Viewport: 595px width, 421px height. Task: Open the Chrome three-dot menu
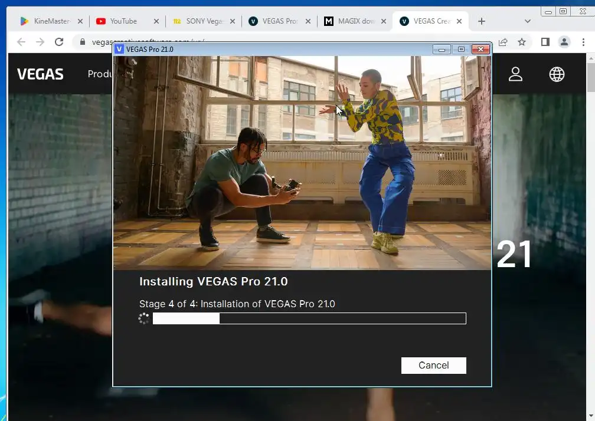click(583, 42)
